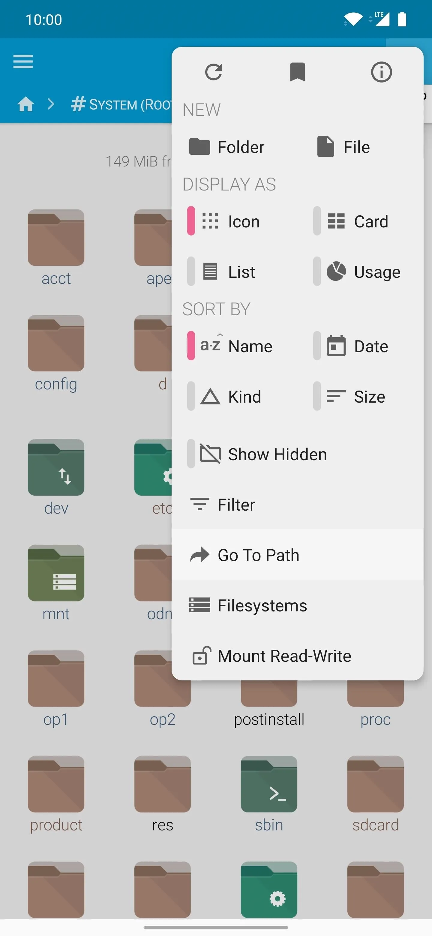The image size is (432, 936).
Task: Expand breadcrumb chevron after home
Action: click(x=51, y=104)
